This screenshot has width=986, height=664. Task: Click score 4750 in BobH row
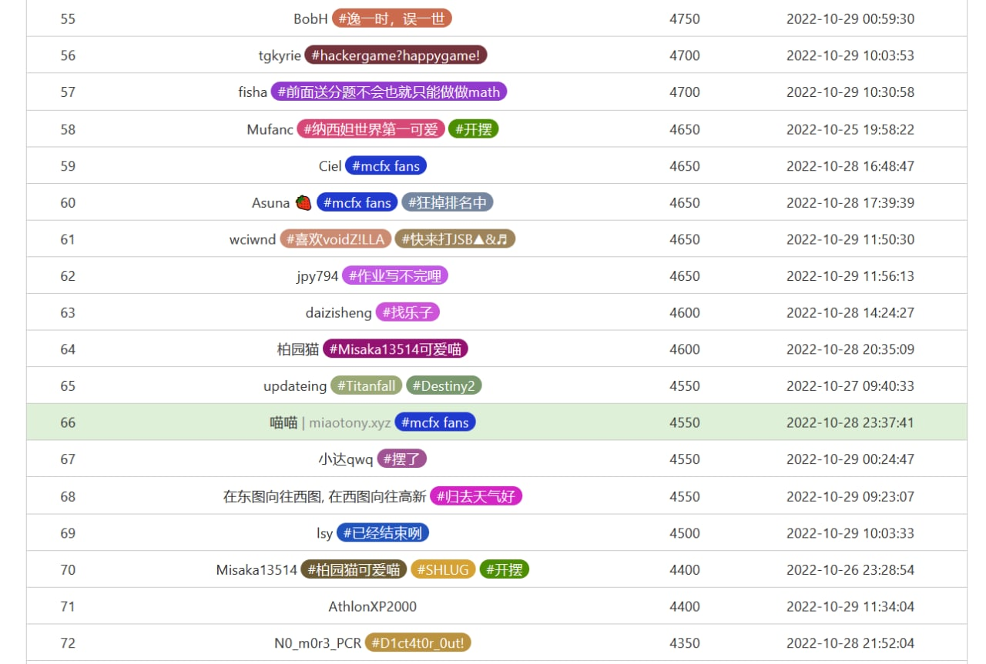pyautogui.click(x=685, y=19)
